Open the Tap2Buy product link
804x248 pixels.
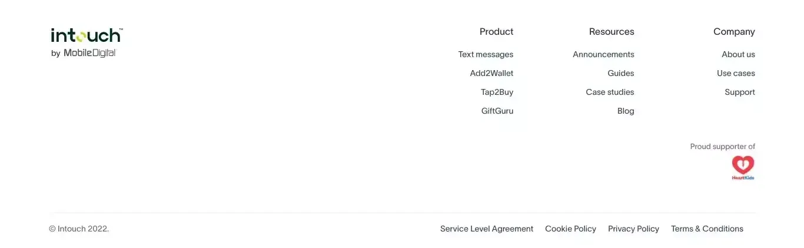497,92
